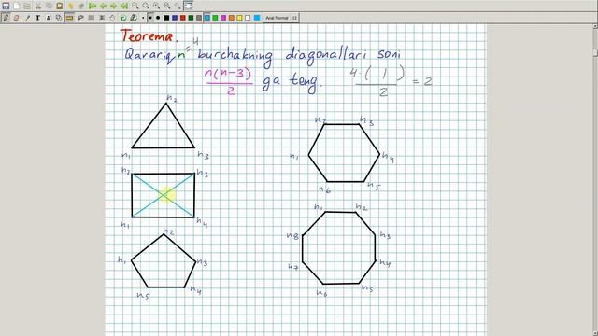598x336 pixels.
Task: Open the set zoom dialog icon
Action: pos(178,7)
